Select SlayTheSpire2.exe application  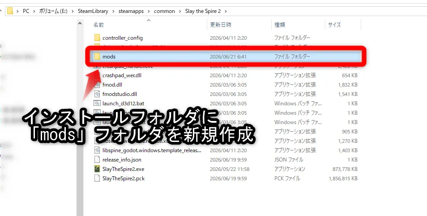pos(123,169)
